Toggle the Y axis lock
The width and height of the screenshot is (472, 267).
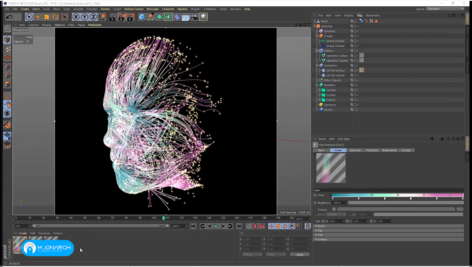(x=84, y=17)
